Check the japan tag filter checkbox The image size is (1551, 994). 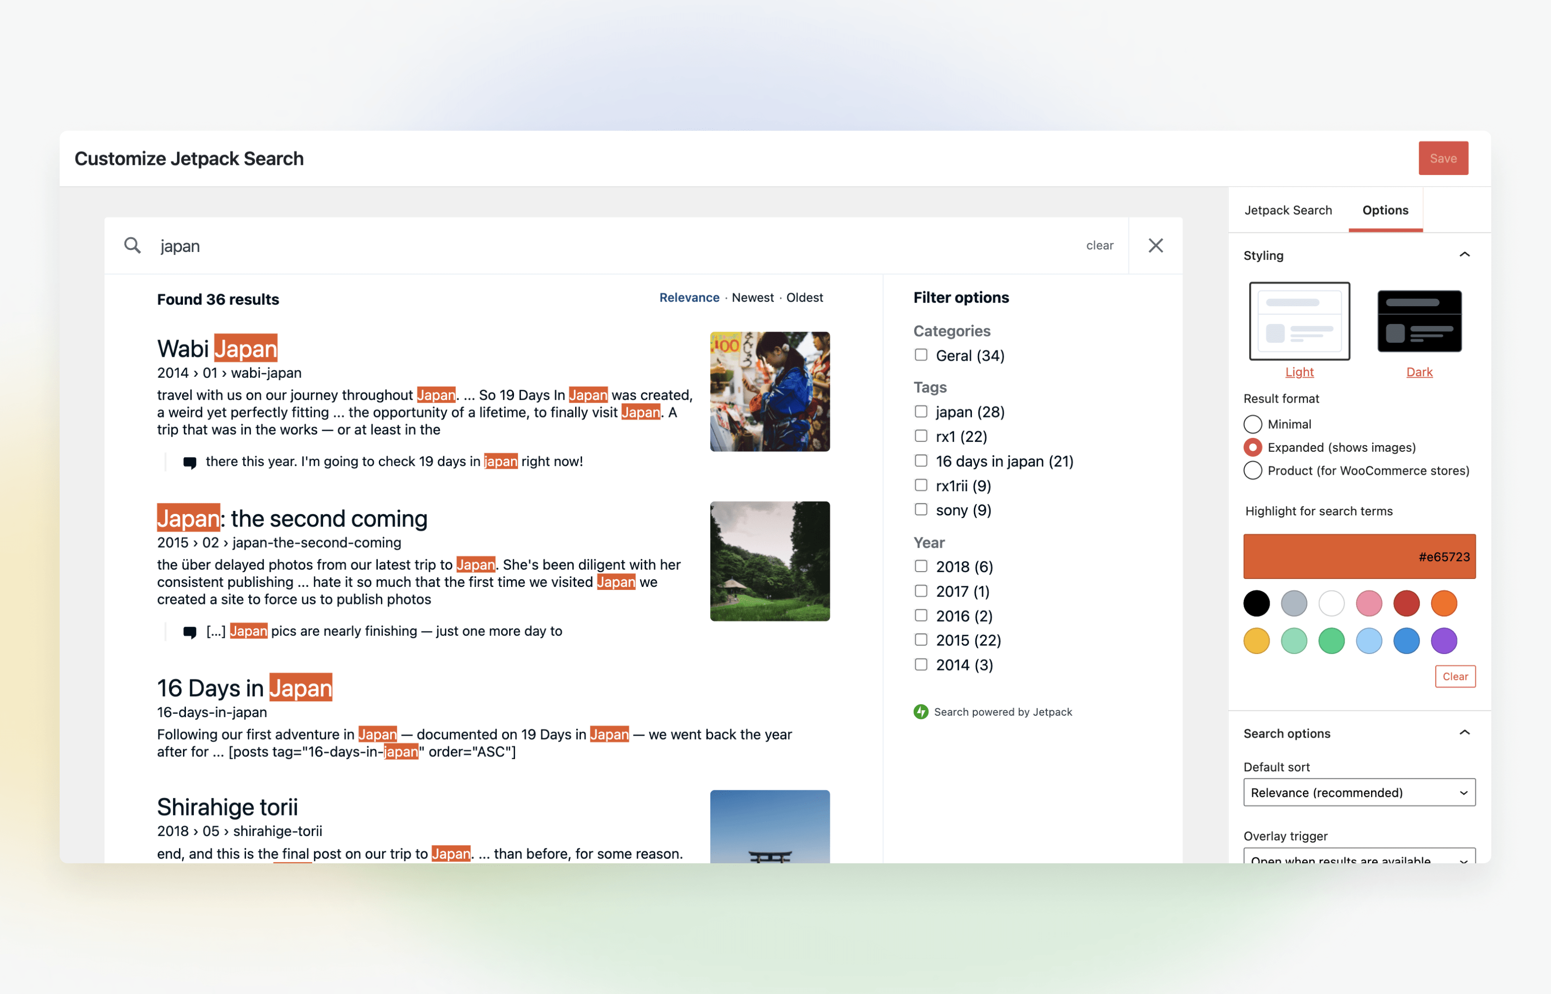tap(921, 412)
